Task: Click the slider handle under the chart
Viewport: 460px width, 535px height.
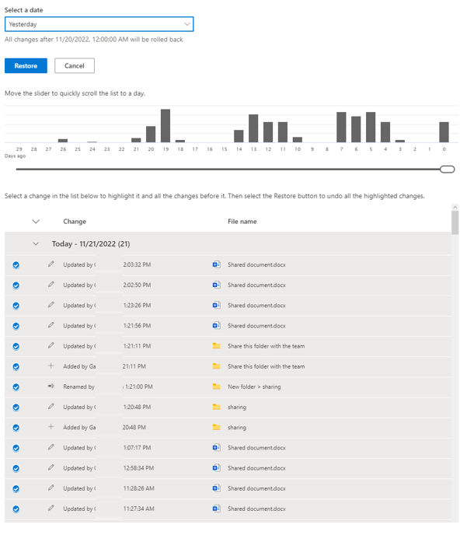Action: 447,170
